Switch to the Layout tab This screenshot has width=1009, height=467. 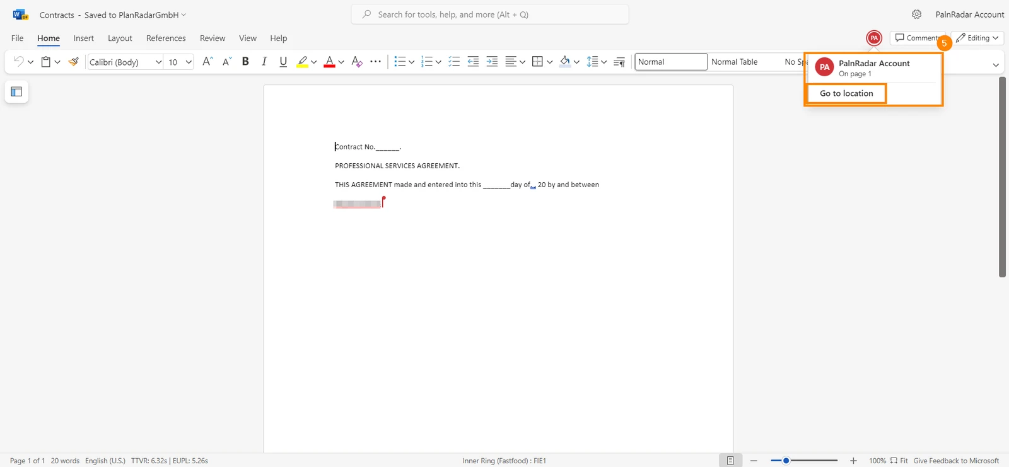[x=120, y=38]
